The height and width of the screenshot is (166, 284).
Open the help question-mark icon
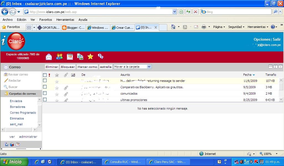tap(100, 56)
